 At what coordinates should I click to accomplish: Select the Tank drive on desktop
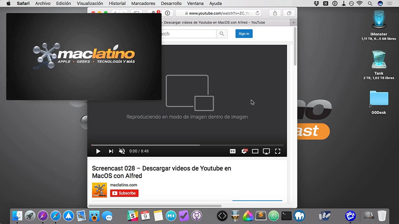point(379,60)
